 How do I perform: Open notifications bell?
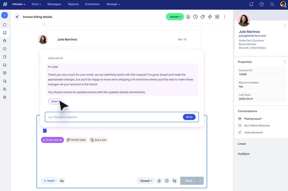tap(251, 4)
